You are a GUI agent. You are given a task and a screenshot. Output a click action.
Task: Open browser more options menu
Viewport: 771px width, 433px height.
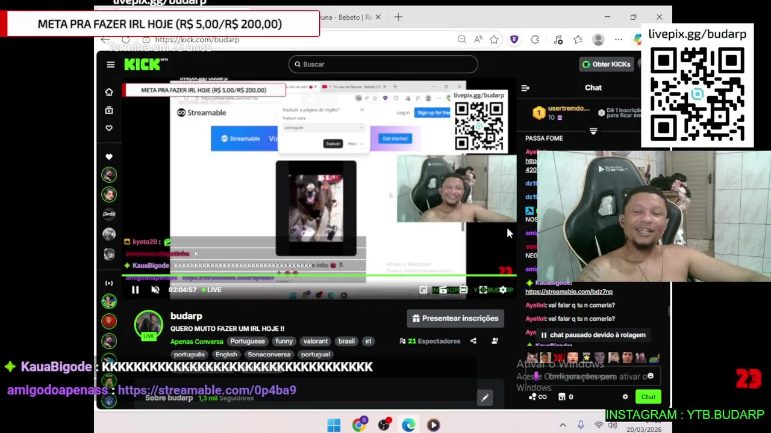tap(619, 40)
